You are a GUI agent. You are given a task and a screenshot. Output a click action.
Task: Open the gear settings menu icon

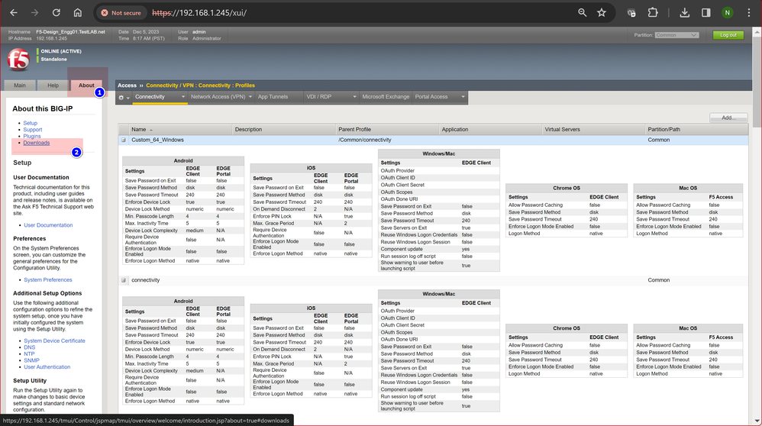pyautogui.click(x=123, y=97)
